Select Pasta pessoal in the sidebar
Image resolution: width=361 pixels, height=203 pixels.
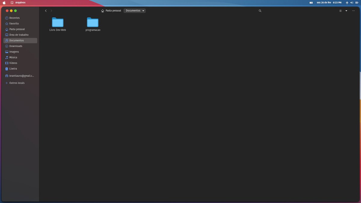pyautogui.click(x=20, y=29)
